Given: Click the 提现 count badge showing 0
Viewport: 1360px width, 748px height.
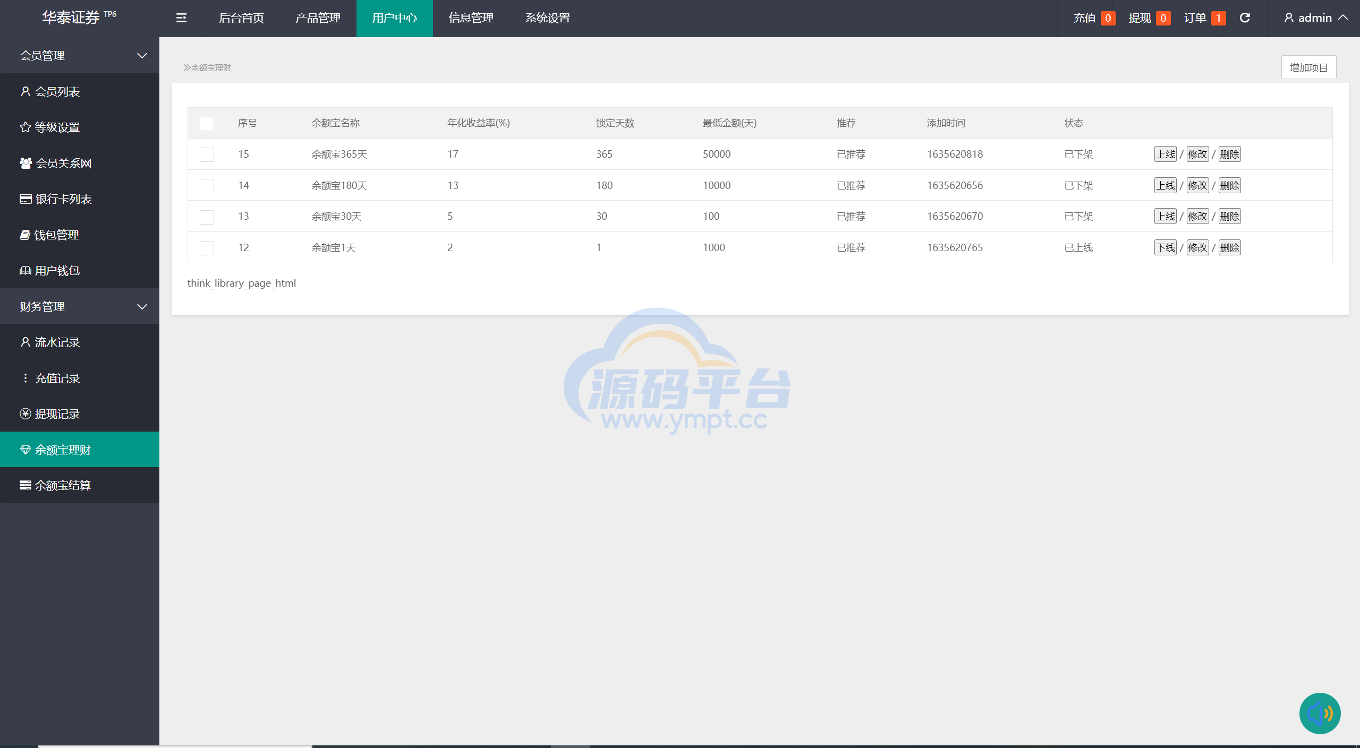Looking at the screenshot, I should 1163,18.
